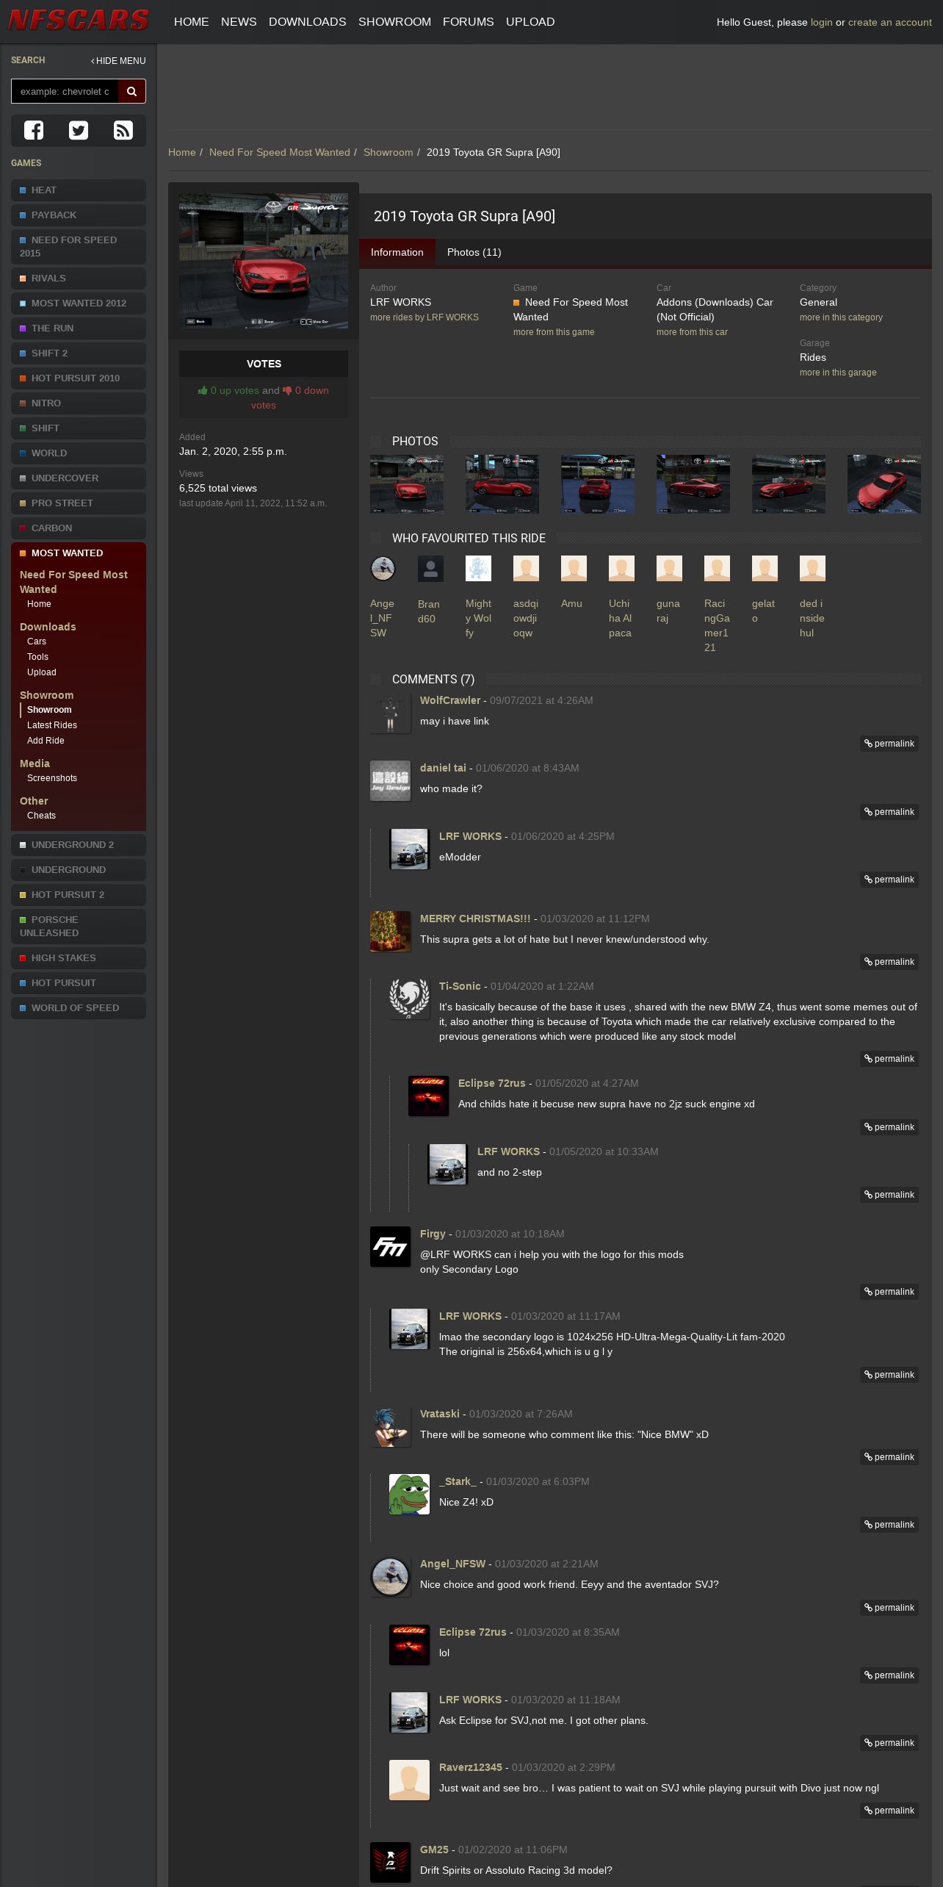
Task: Click the thumbs up vote icon
Action: [203, 390]
